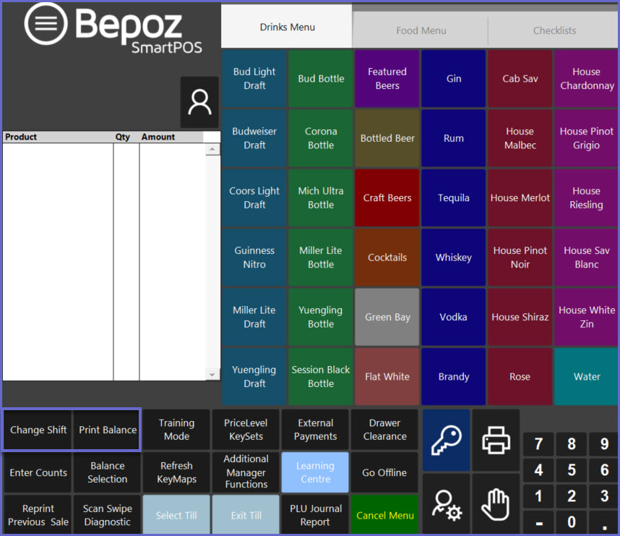Select Guinness Nitro
Image resolution: width=620 pixels, height=536 pixels.
254,258
